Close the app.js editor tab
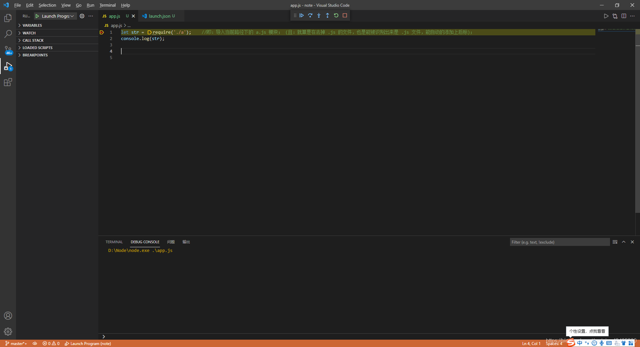 133,16
